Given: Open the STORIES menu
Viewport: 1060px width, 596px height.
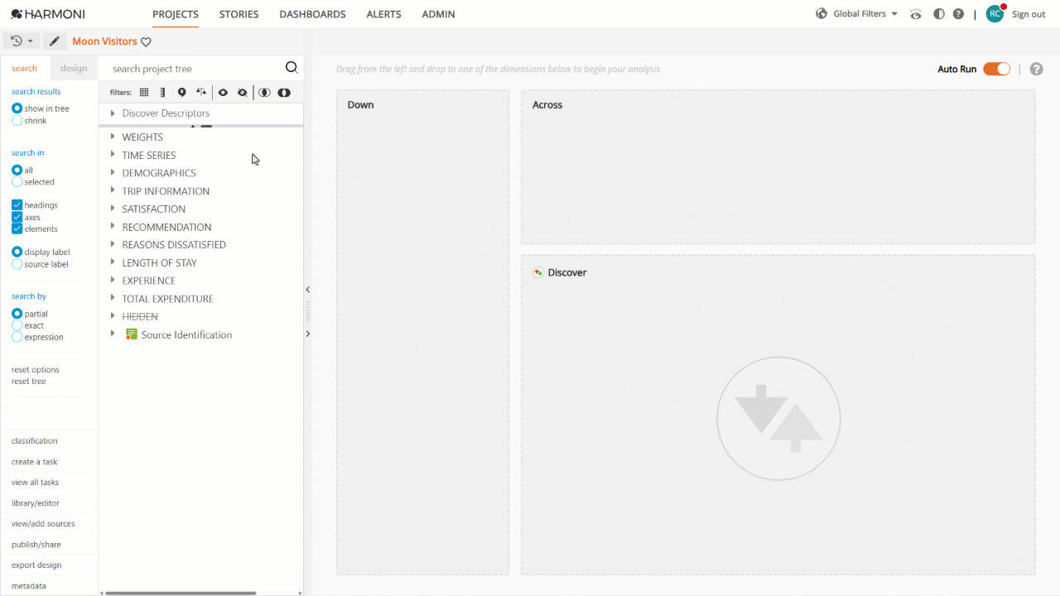Looking at the screenshot, I should (x=238, y=14).
